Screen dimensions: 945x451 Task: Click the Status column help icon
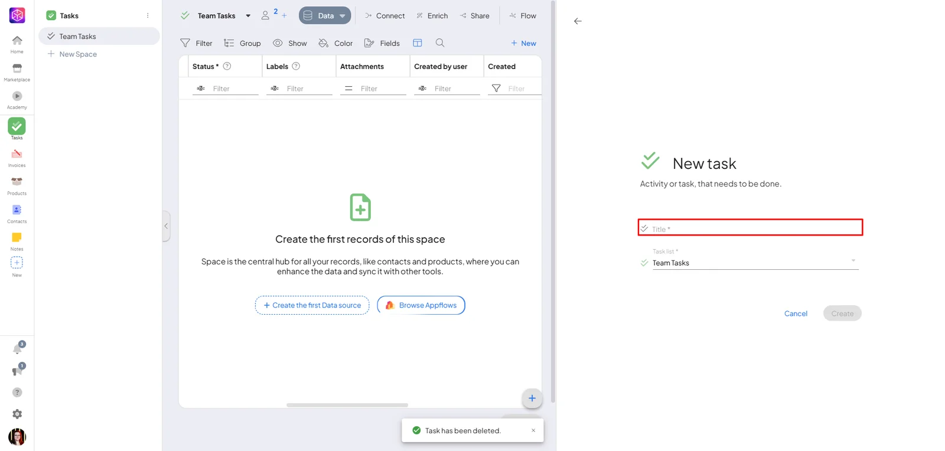coord(227,66)
